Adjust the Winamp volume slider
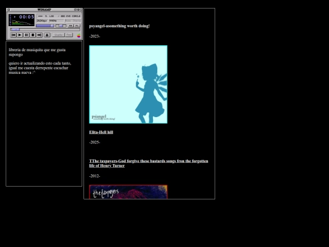 click(x=45, y=26)
